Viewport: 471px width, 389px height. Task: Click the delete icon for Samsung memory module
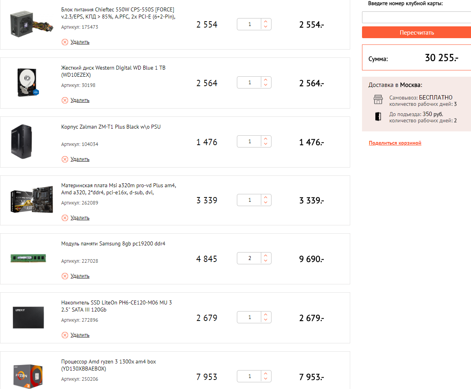click(x=65, y=276)
